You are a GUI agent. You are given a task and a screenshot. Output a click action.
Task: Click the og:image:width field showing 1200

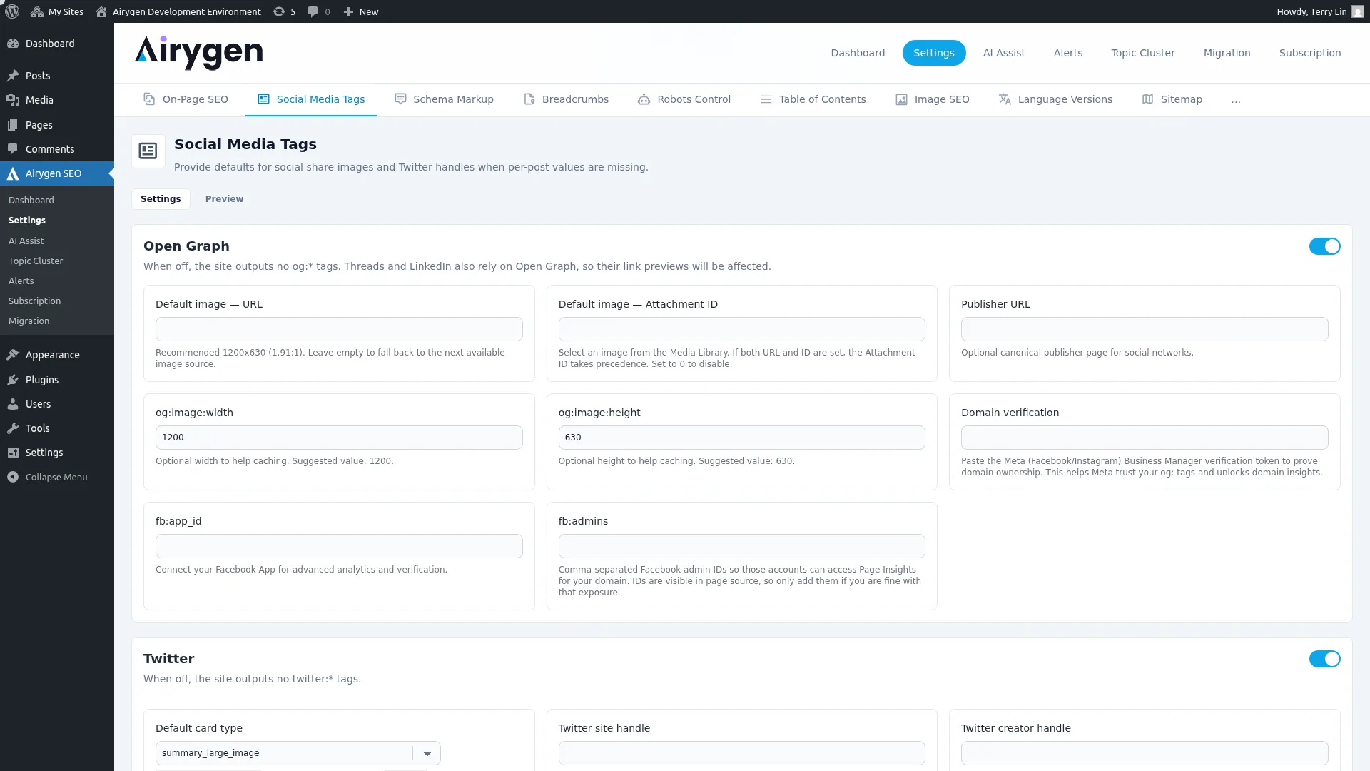pos(339,438)
